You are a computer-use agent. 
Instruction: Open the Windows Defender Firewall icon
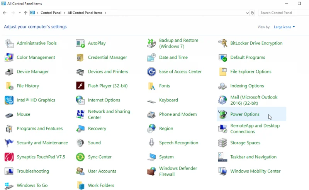151,171
